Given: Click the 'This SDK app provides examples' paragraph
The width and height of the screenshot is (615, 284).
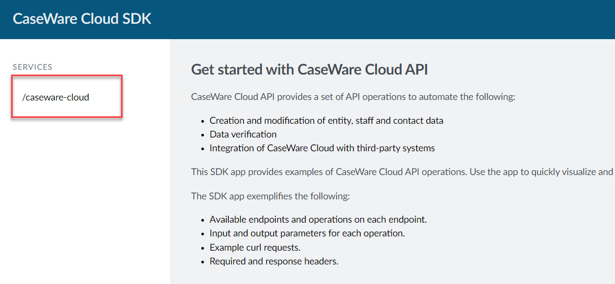Looking at the screenshot, I should [403, 172].
